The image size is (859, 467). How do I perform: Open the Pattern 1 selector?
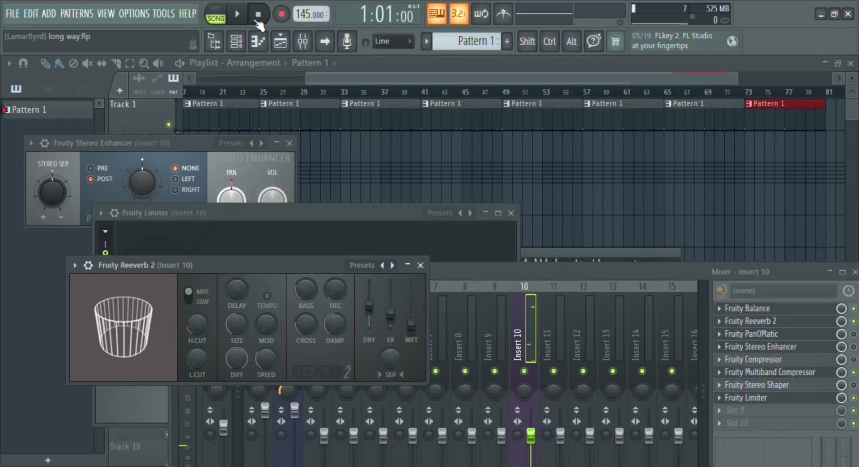pyautogui.click(x=467, y=42)
